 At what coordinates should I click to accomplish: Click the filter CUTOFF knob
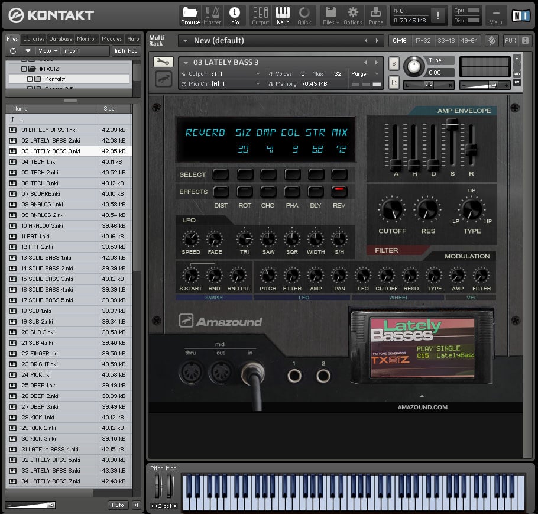392,209
